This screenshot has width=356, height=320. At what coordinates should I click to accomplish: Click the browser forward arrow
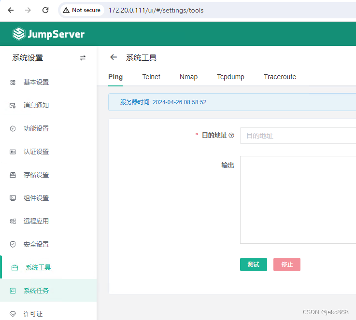click(28, 10)
